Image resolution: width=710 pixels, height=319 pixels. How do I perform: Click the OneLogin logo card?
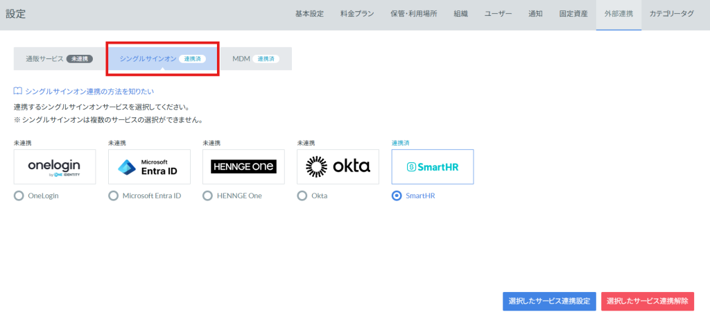[x=55, y=166]
